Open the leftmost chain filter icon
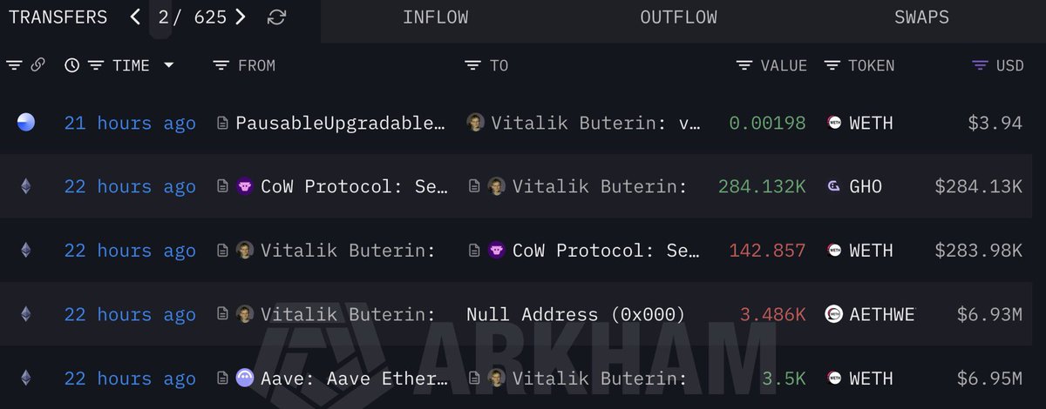The height and width of the screenshot is (409, 1046). (x=14, y=65)
